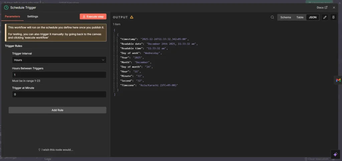342x161 pixels.
Task: Click the "timestamp" key in JSON
Action: (x=129, y=39)
